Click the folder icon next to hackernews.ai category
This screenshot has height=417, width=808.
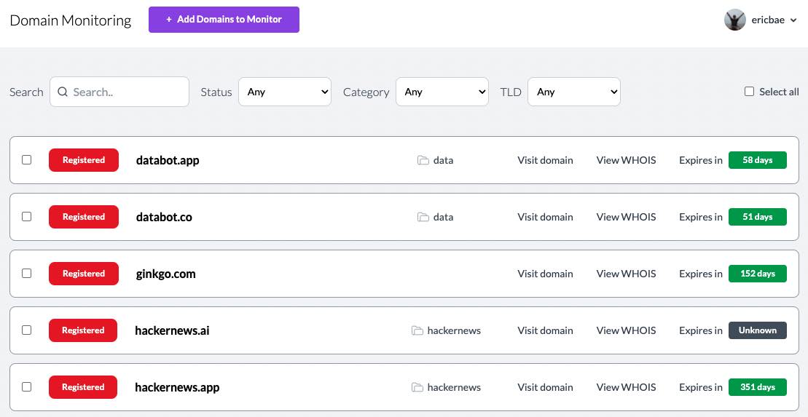(x=417, y=330)
